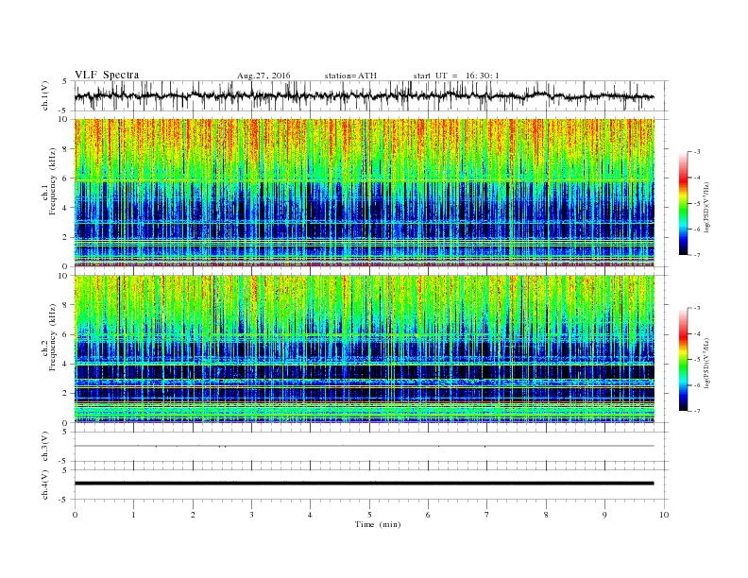The image size is (748, 578).
Task: Click the "6" kHz tick on ch.2 spectrogram
Action: point(66,334)
